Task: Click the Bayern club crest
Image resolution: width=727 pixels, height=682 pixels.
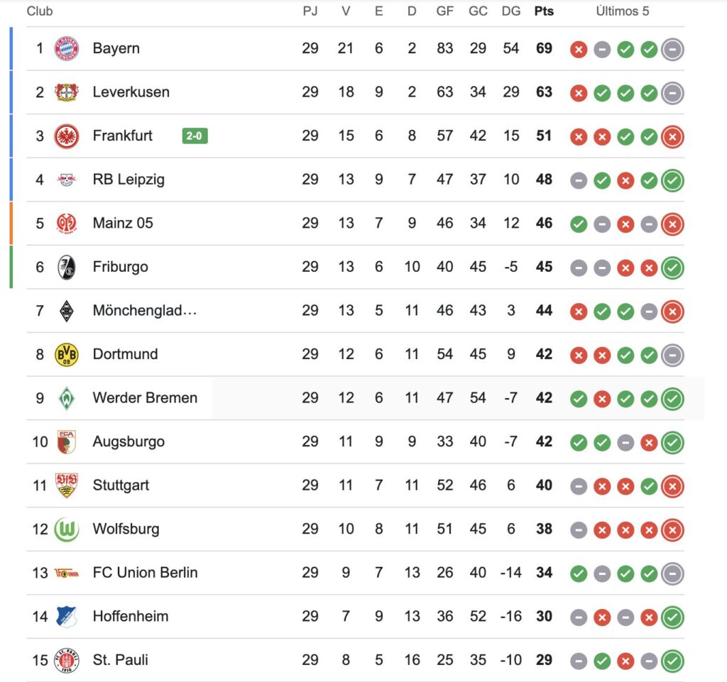Action: tap(66, 48)
